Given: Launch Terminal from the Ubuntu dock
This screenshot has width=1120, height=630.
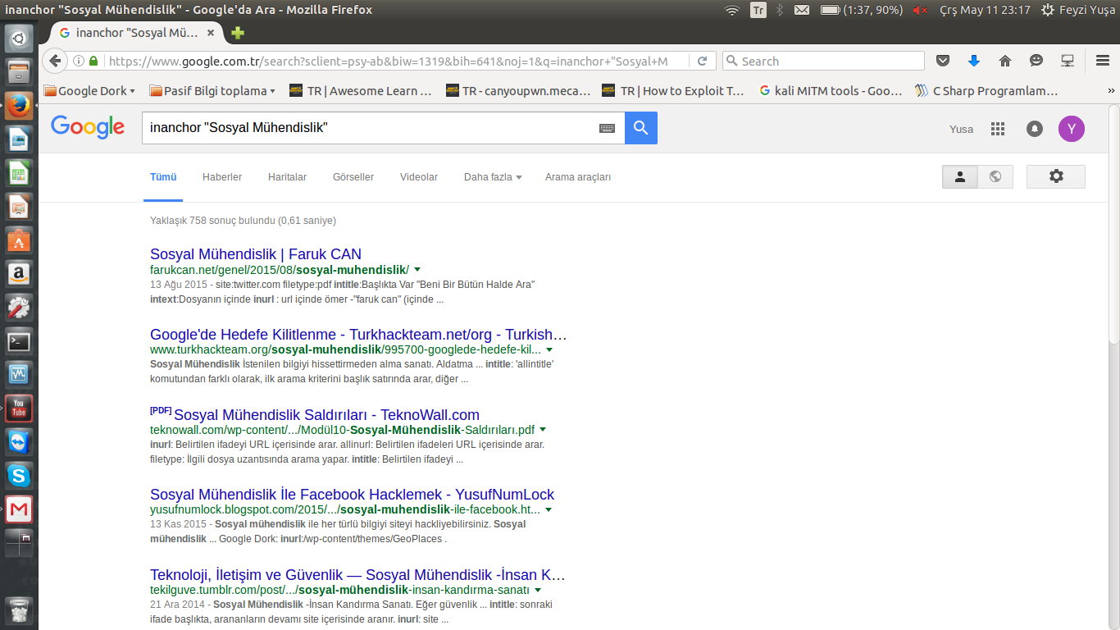Looking at the screenshot, I should coord(19,340).
